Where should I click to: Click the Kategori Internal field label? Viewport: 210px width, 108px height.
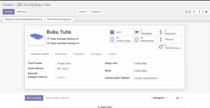pos(38,77)
